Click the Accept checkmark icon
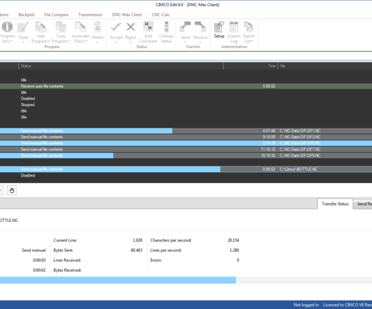The height and width of the screenshot is (309, 372). click(x=116, y=27)
